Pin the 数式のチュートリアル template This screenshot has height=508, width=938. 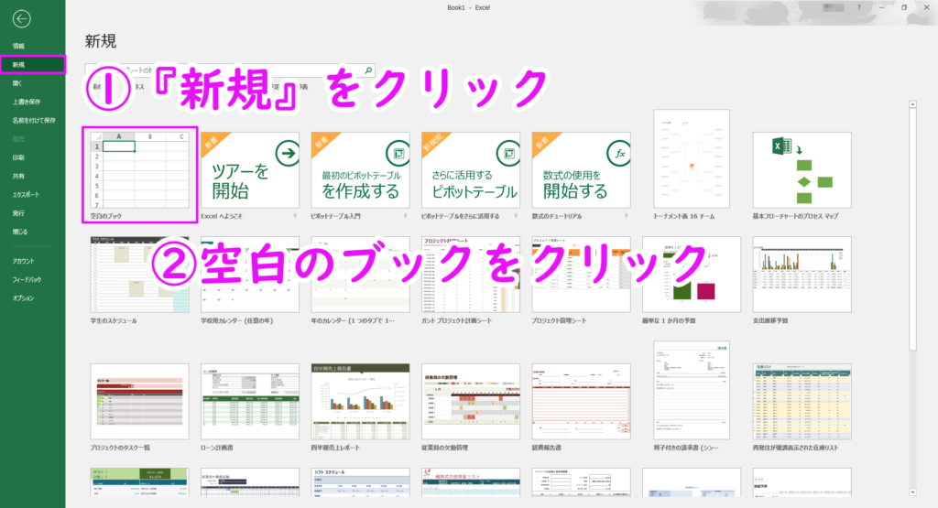627,216
